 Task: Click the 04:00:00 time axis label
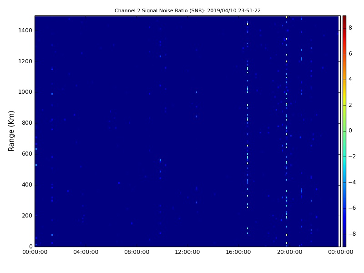point(86,252)
